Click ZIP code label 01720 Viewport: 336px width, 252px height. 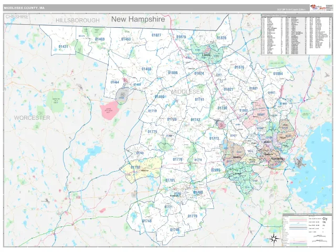pyautogui.click(x=172, y=119)
